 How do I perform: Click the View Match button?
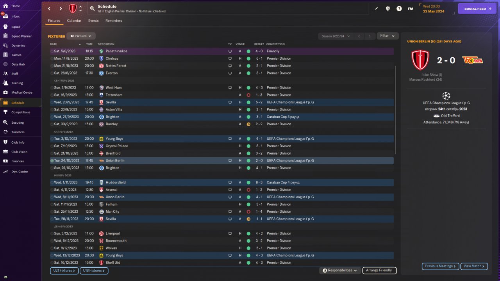[474, 266]
